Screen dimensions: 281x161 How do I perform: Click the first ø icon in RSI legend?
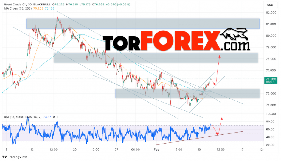click(x=53, y=117)
